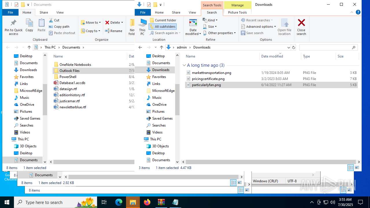Sort by Size column header
Viewport: 370px width, 208px height.
[347, 56]
